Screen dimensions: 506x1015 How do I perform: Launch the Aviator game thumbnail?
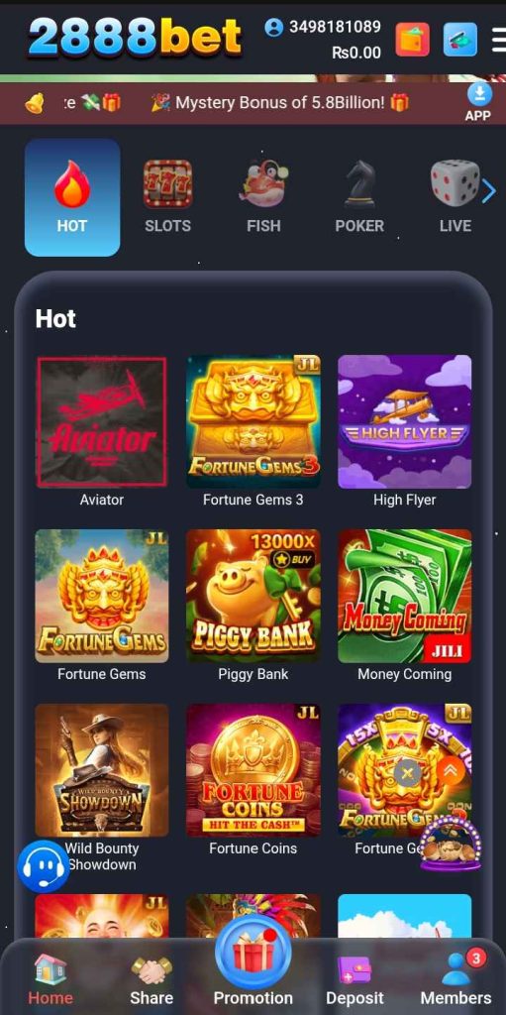(x=102, y=421)
